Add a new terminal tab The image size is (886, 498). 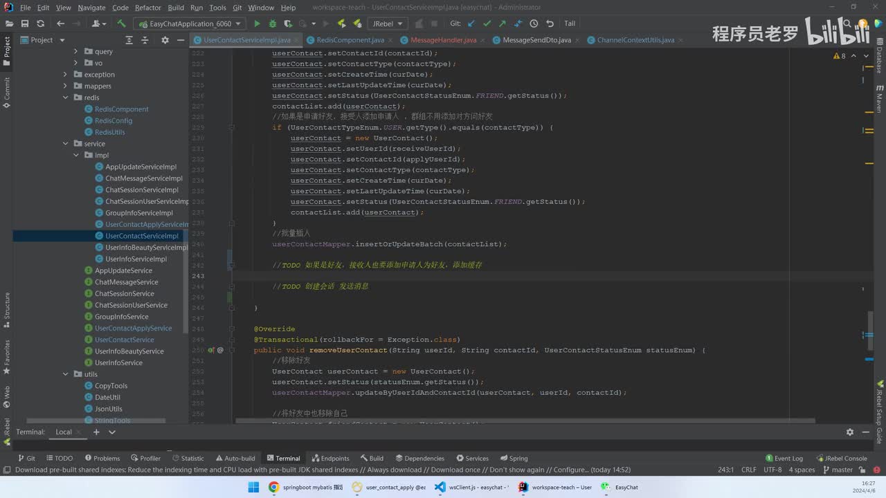click(x=96, y=432)
